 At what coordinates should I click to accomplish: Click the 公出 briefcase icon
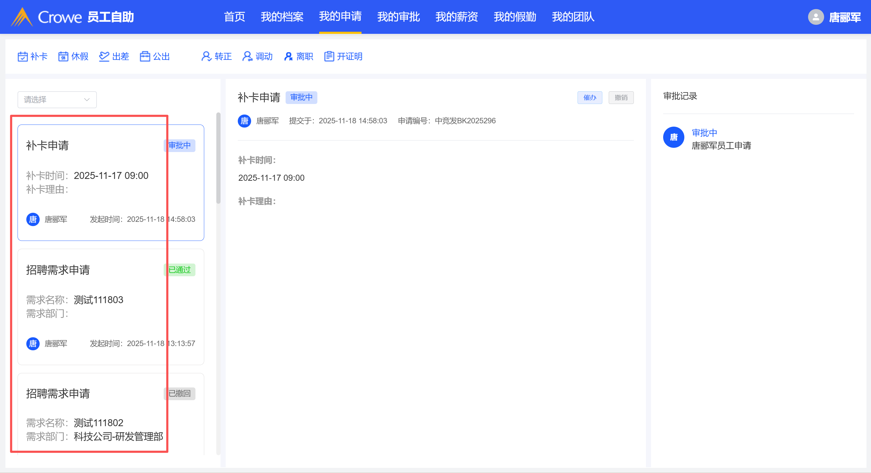pos(145,57)
